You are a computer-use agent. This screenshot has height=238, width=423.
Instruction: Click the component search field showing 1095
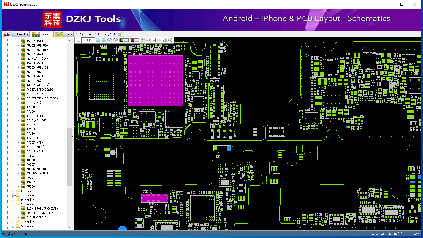pos(88,40)
